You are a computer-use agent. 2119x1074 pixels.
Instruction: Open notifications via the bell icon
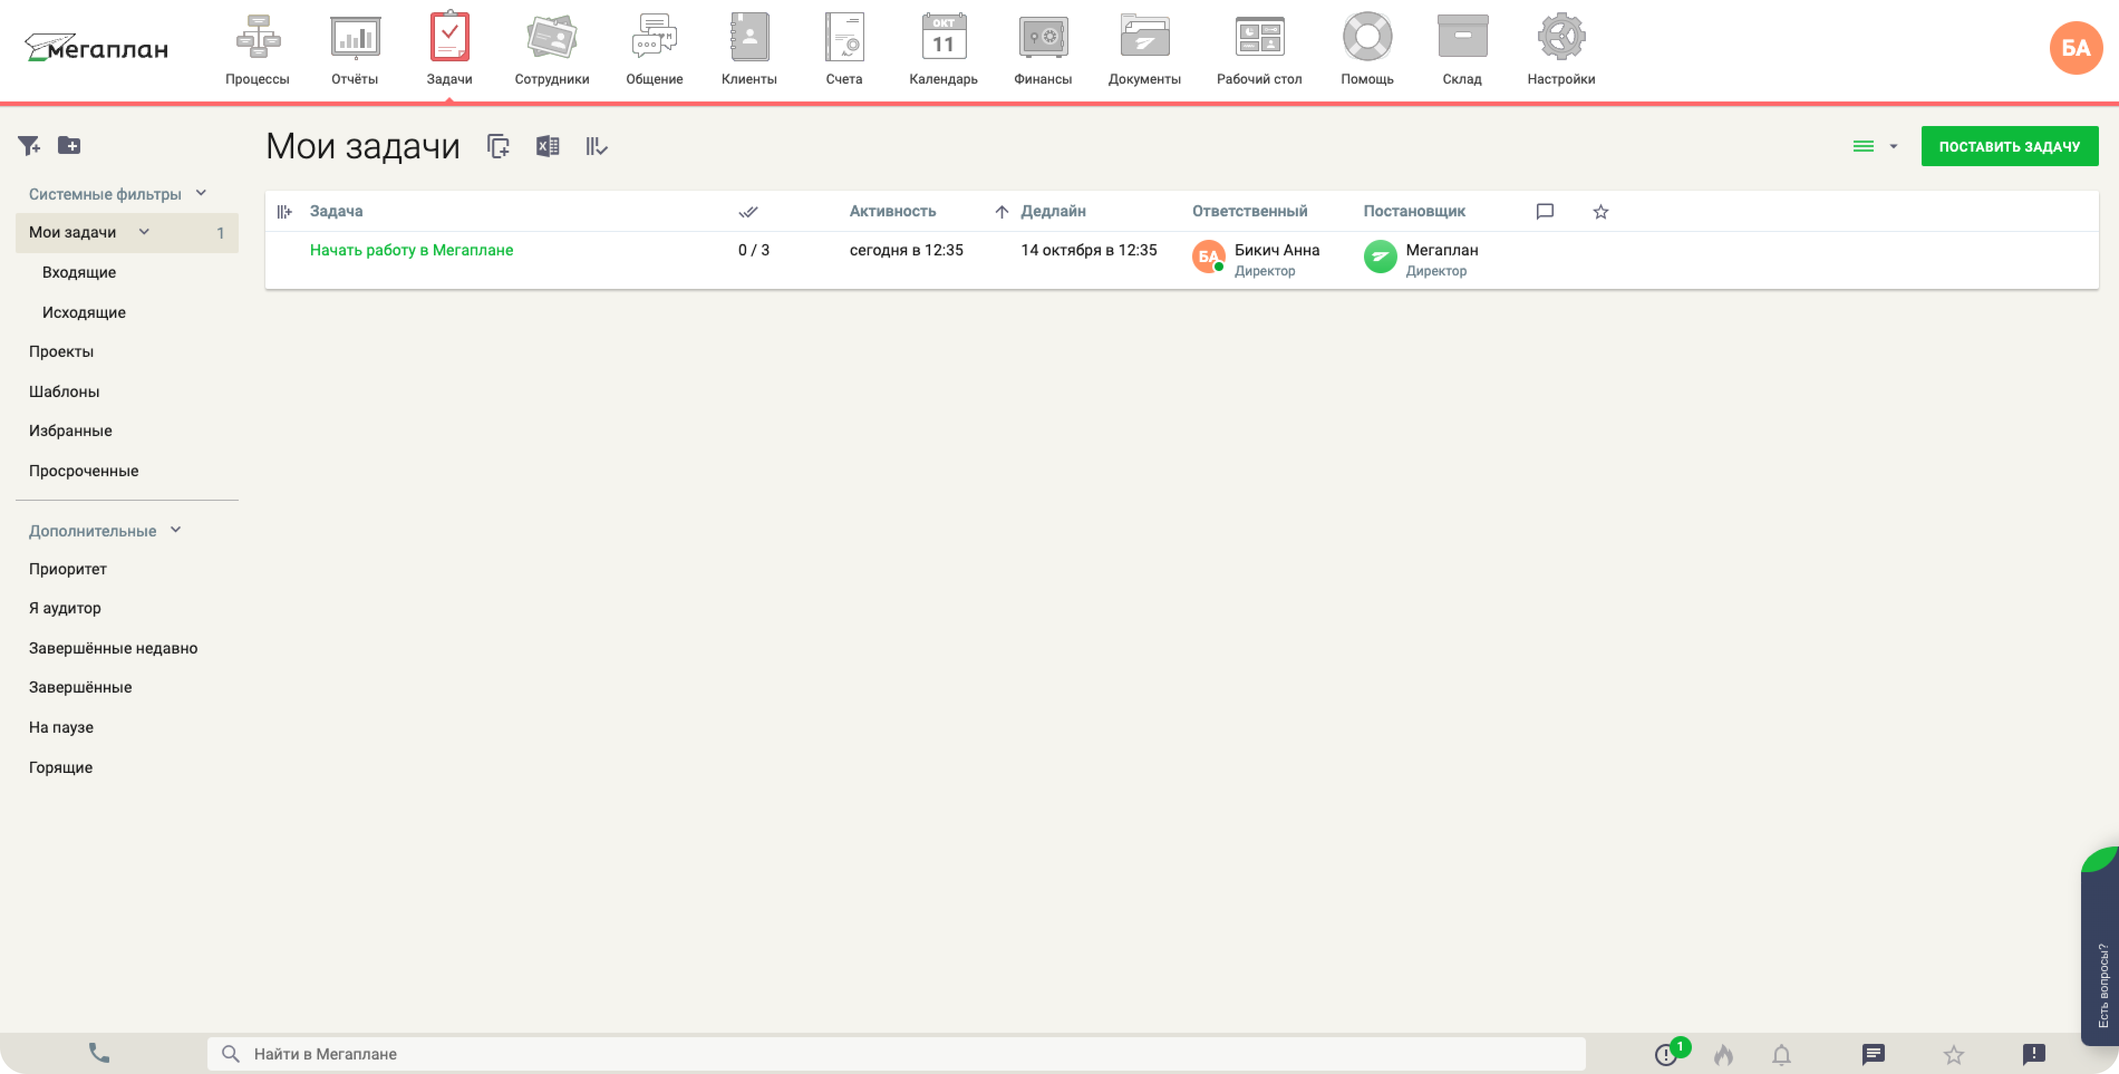(1782, 1055)
